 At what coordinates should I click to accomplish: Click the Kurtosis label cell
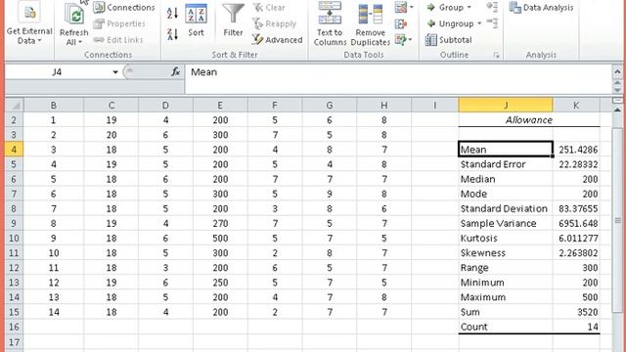pyautogui.click(x=506, y=239)
